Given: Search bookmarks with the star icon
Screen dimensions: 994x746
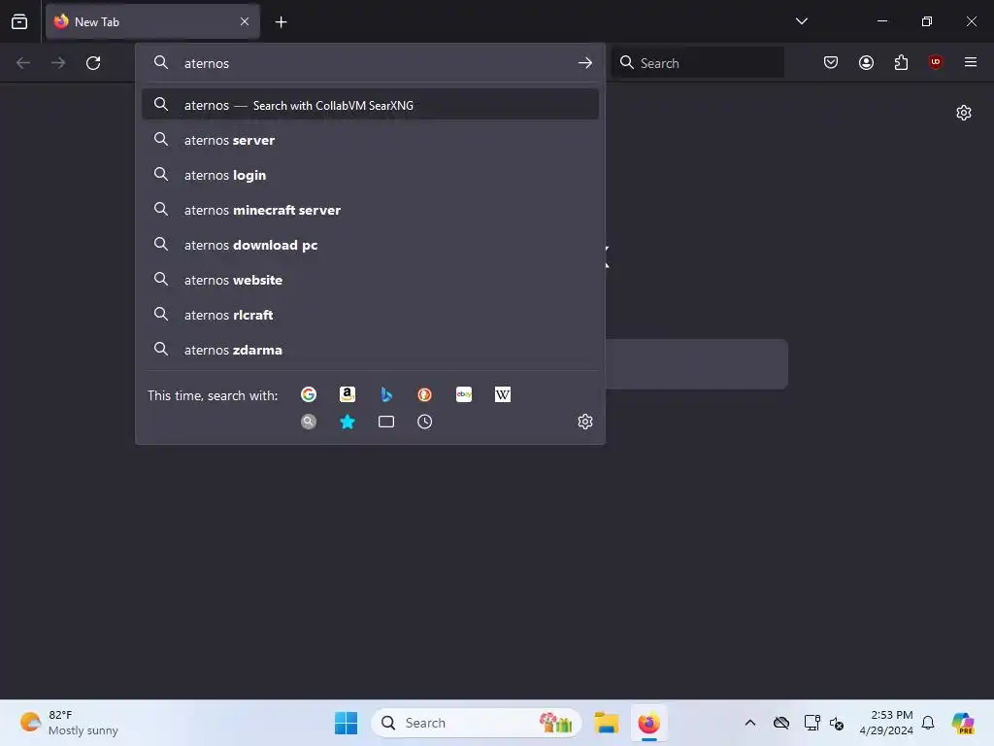Looking at the screenshot, I should (x=348, y=422).
